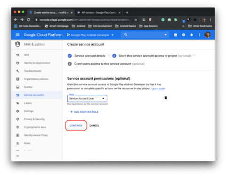Click the Roles sidebar icon
The width and height of the screenshot is (226, 176).
click(17, 143)
